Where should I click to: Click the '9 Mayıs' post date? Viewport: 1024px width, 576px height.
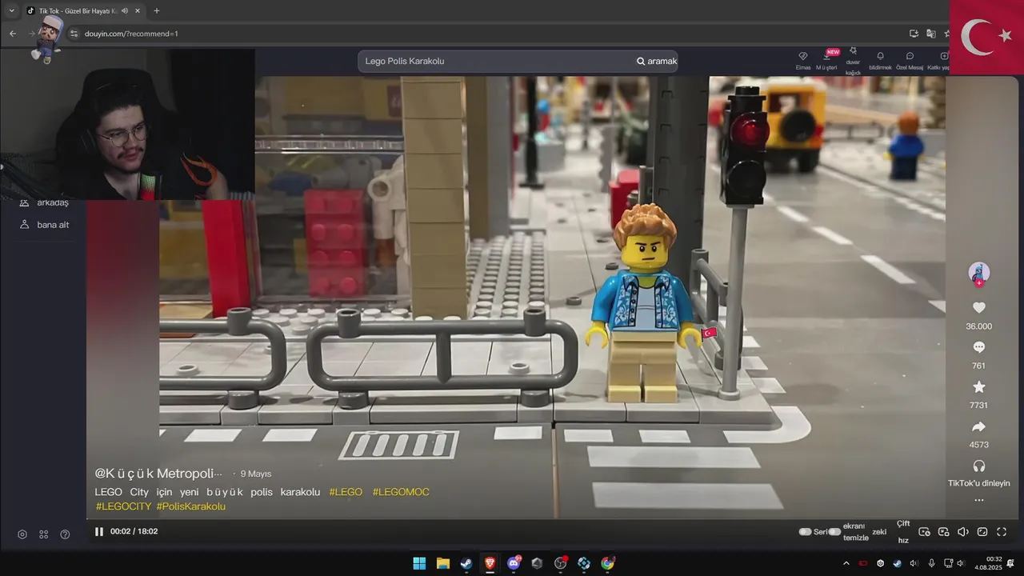pos(256,474)
